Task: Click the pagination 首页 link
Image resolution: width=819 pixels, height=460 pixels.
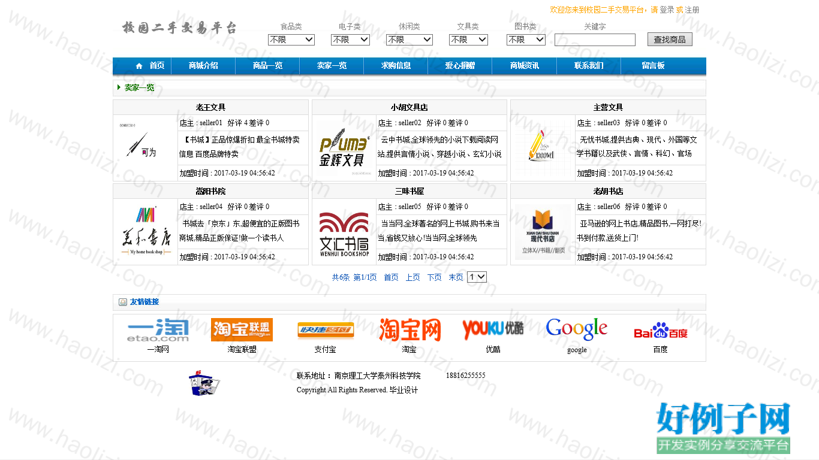Action: tap(391, 277)
